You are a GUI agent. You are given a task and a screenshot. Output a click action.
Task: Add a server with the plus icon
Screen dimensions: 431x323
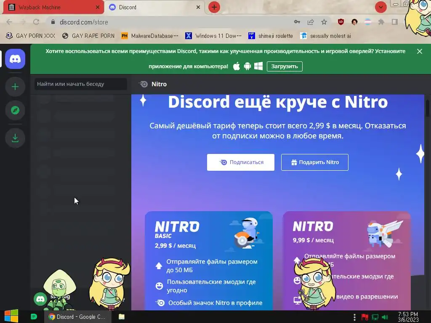(x=15, y=87)
